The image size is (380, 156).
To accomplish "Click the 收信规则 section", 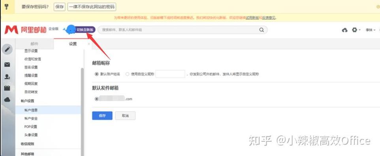I will point(27,144).
